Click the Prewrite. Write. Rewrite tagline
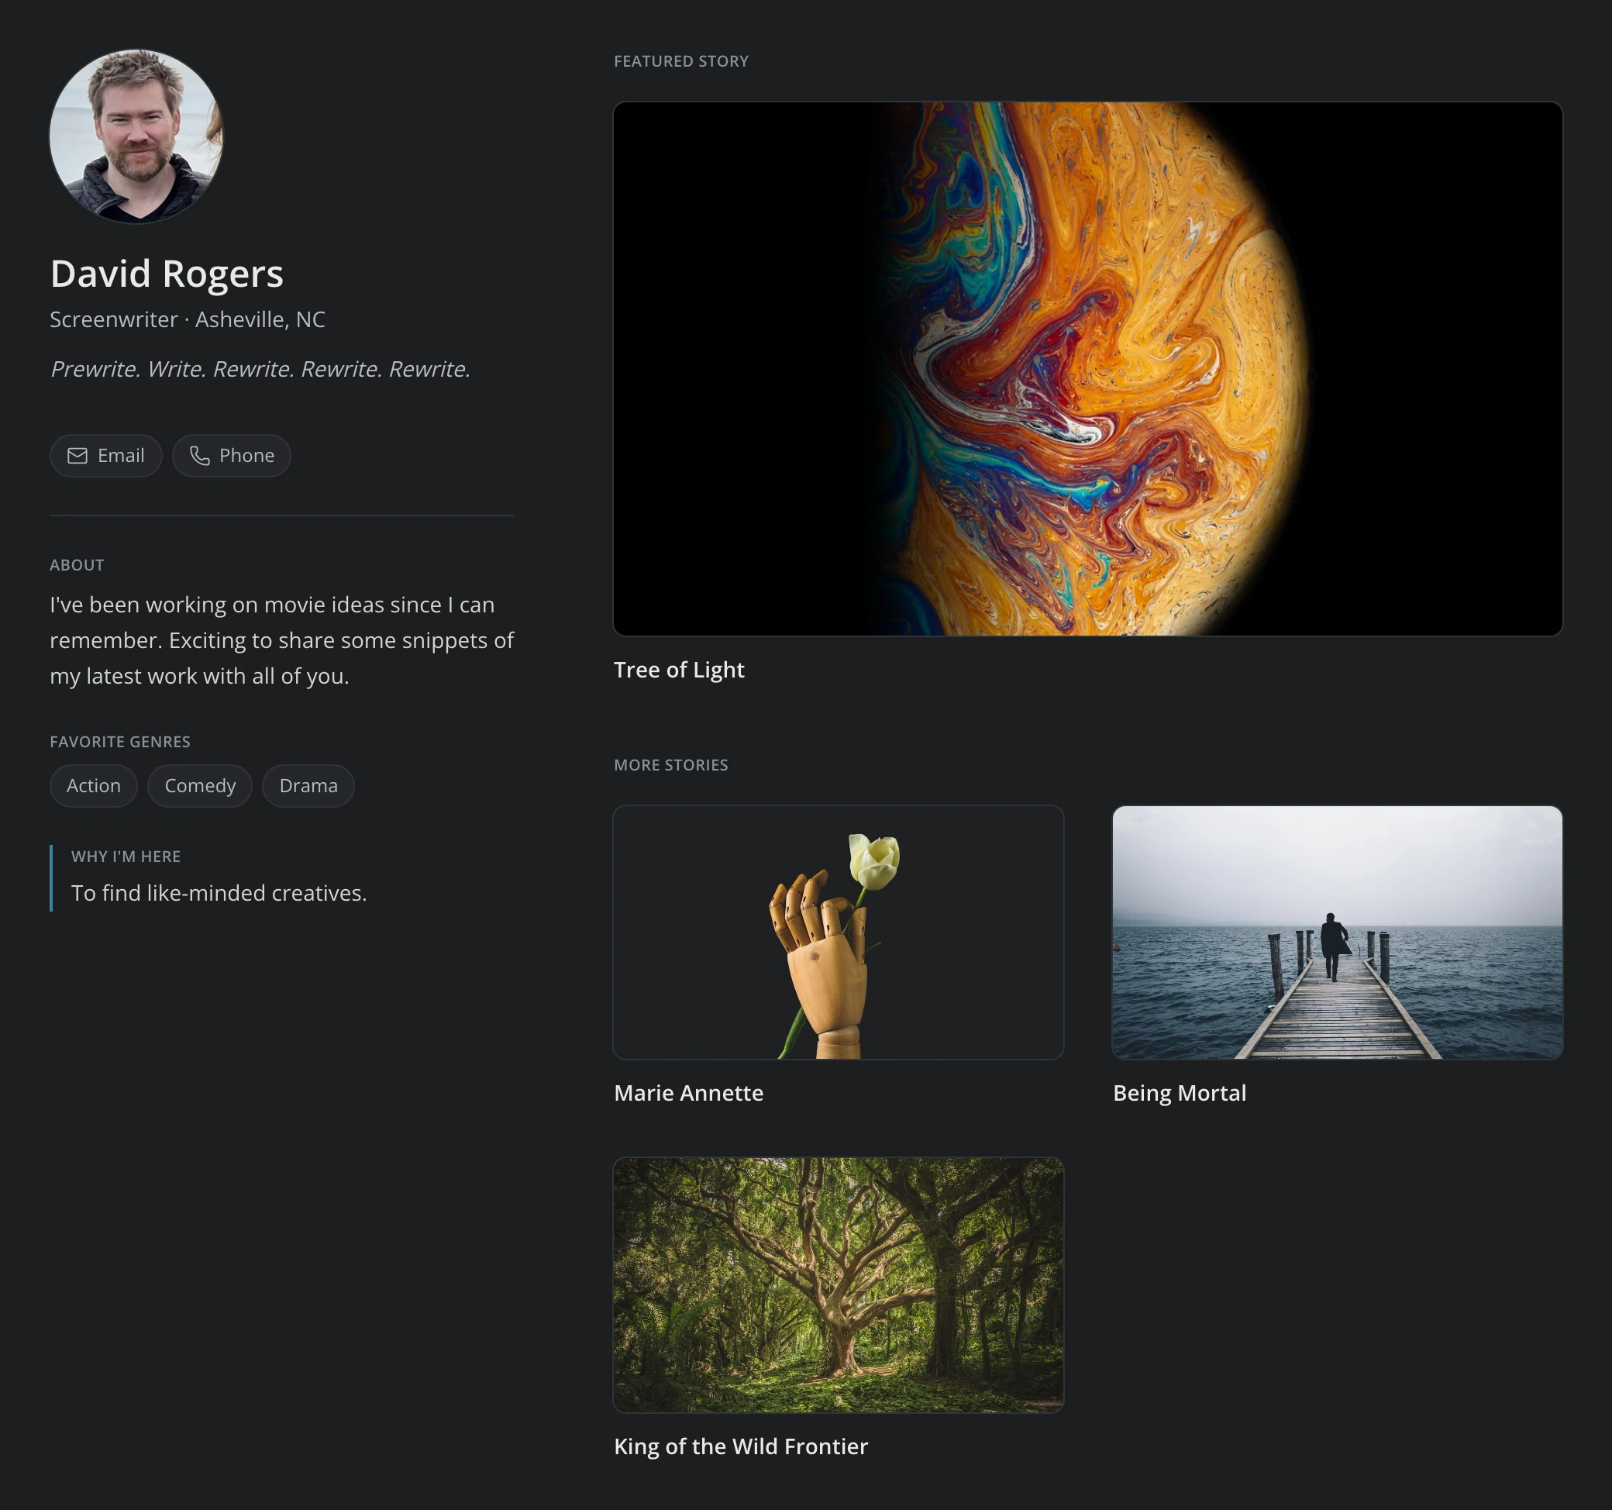1612x1510 pixels. pyautogui.click(x=260, y=370)
